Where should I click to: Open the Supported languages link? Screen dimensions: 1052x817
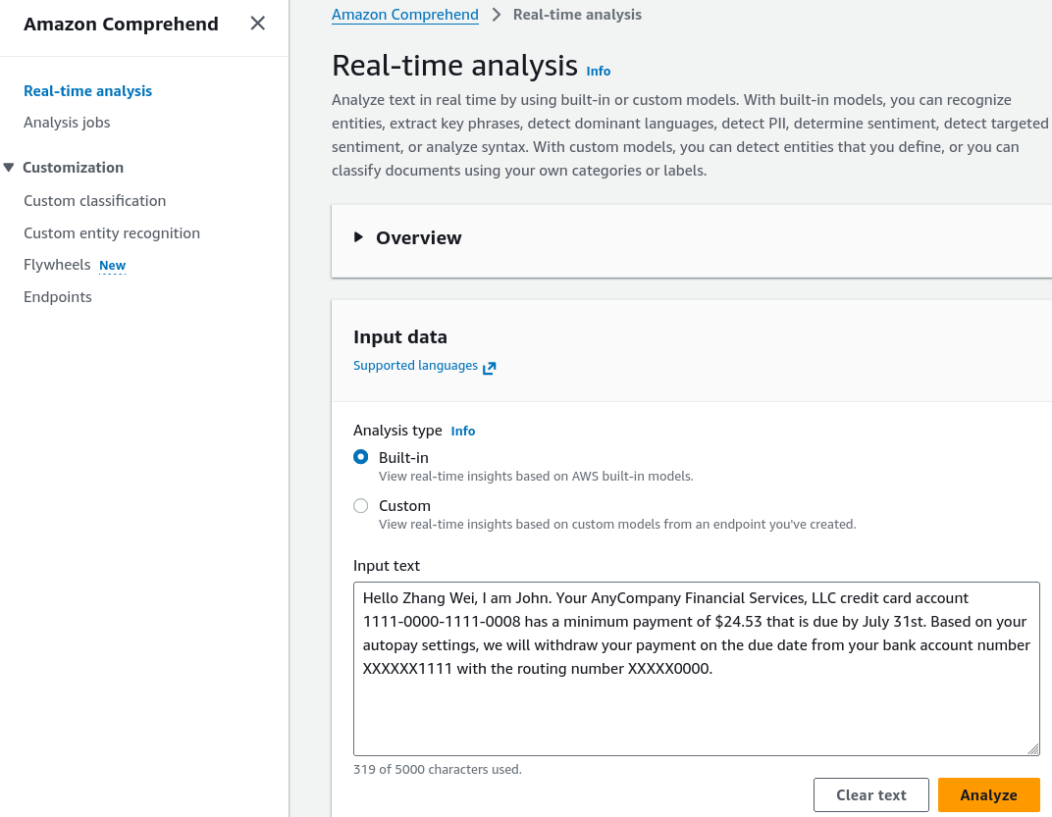coord(415,366)
